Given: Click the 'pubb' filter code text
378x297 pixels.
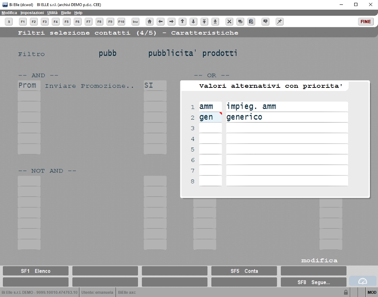Looking at the screenshot, I should [x=108, y=53].
